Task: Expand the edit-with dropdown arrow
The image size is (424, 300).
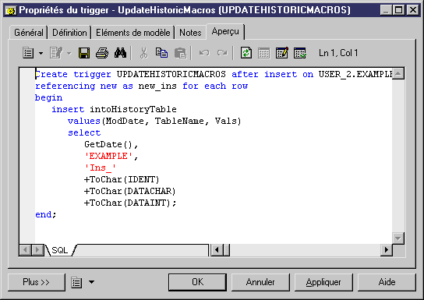Action: (x=69, y=53)
